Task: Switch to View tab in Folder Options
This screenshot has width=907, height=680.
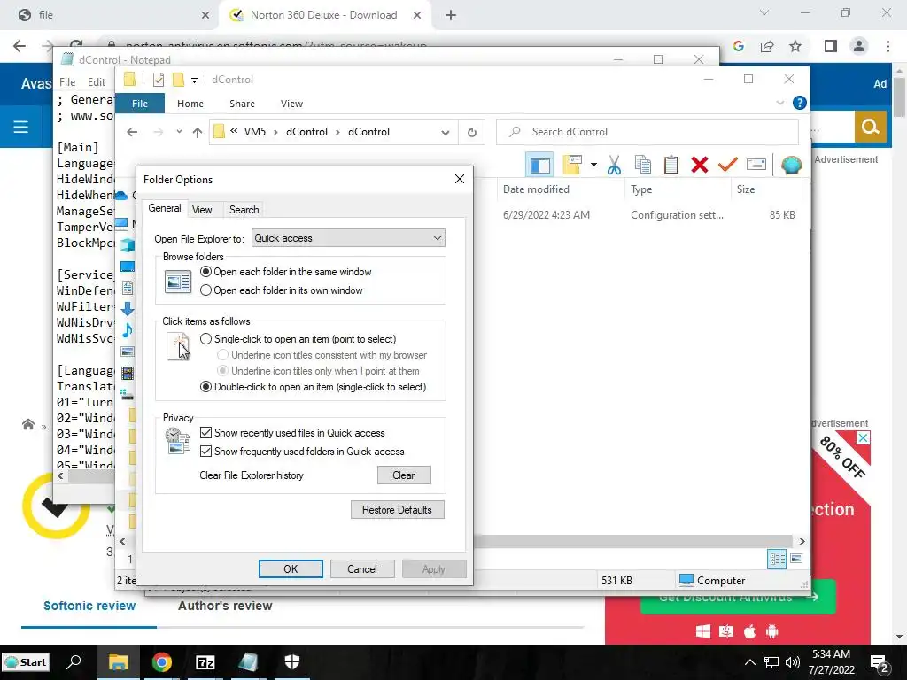Action: (x=202, y=209)
